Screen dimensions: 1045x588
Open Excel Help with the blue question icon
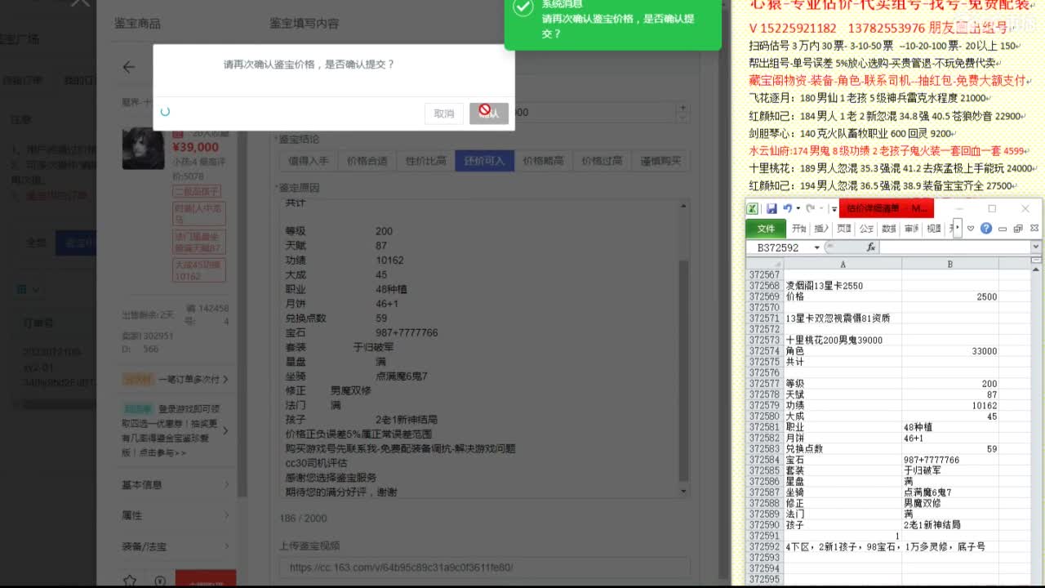(x=987, y=228)
